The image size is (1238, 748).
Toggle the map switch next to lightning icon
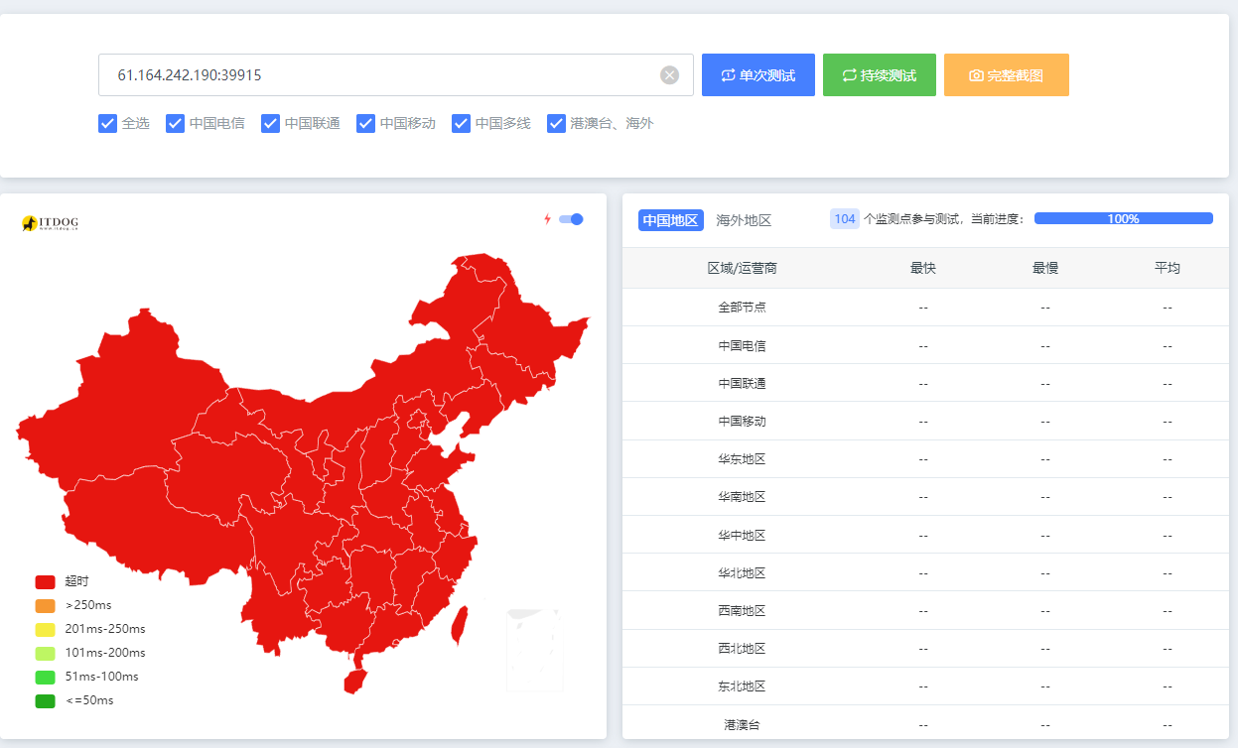571,219
